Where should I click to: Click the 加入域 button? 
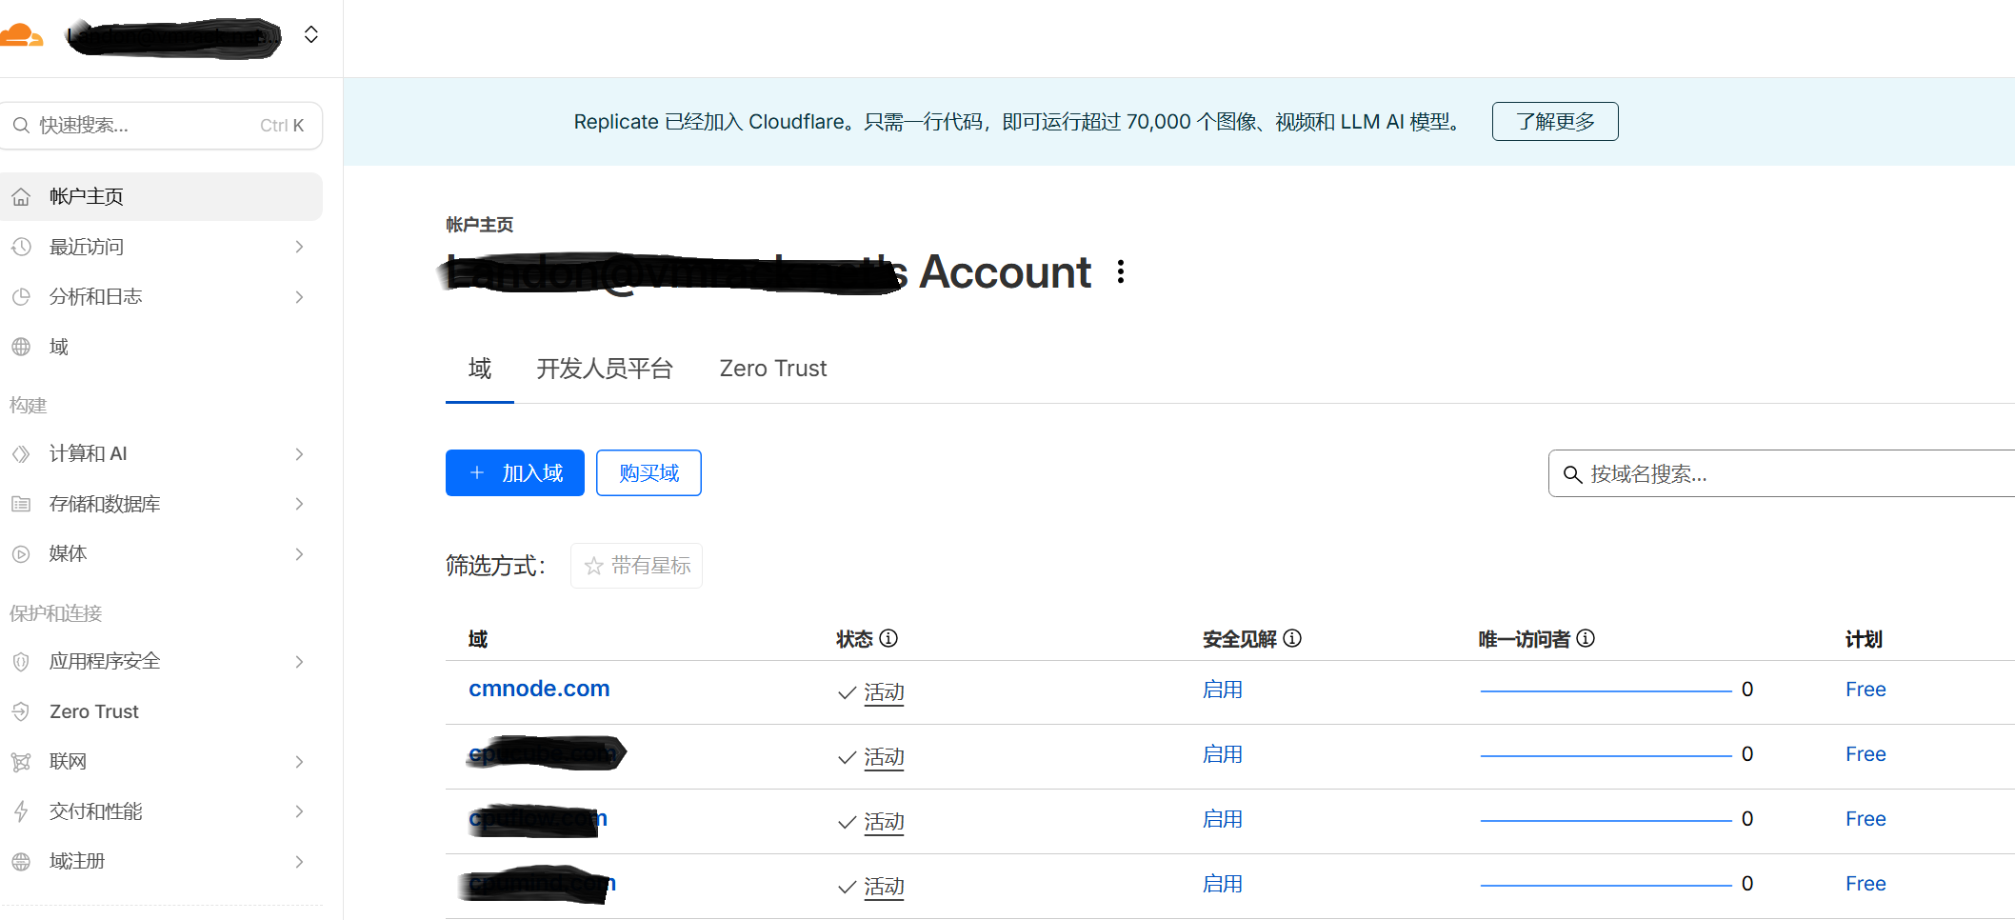pyautogui.click(x=514, y=473)
